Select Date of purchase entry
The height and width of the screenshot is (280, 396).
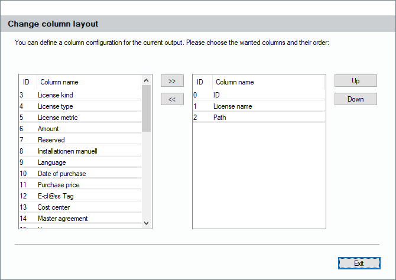point(61,174)
